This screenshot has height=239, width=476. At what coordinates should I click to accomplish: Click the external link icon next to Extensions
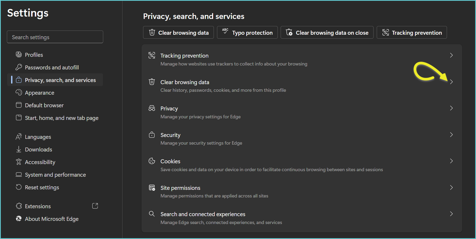(95, 206)
